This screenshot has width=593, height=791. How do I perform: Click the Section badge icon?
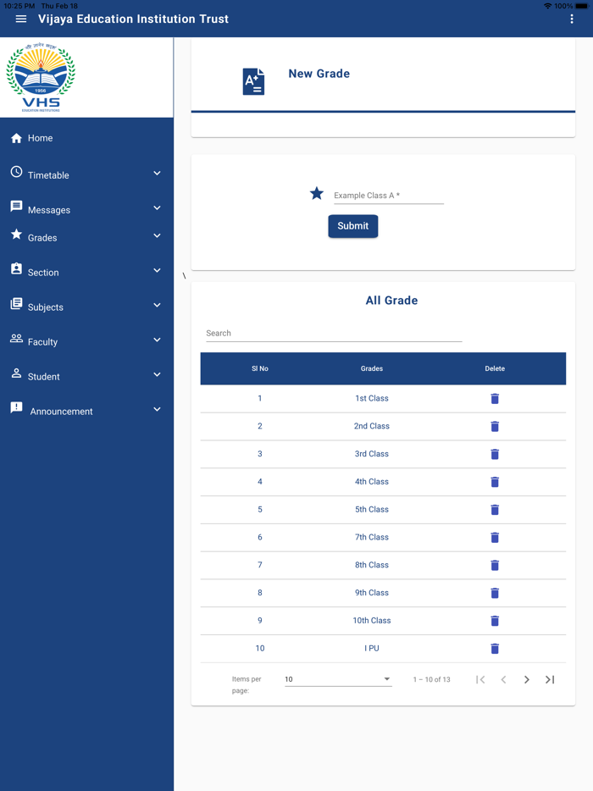[x=16, y=268]
